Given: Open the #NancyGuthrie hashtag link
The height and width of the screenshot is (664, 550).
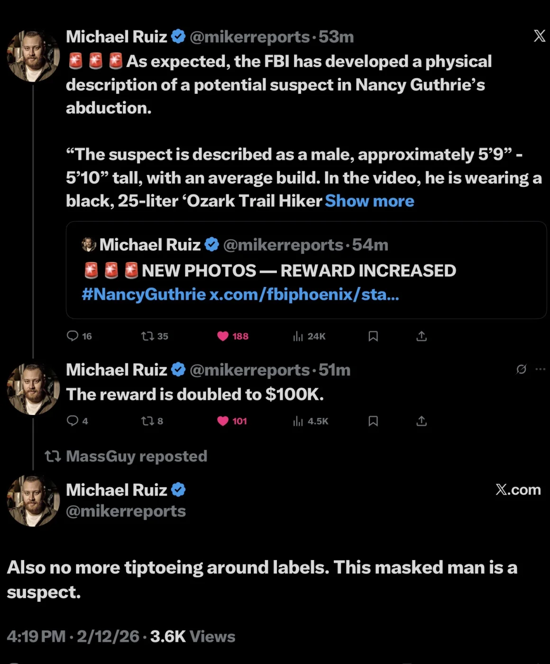Looking at the screenshot, I should coord(143,295).
